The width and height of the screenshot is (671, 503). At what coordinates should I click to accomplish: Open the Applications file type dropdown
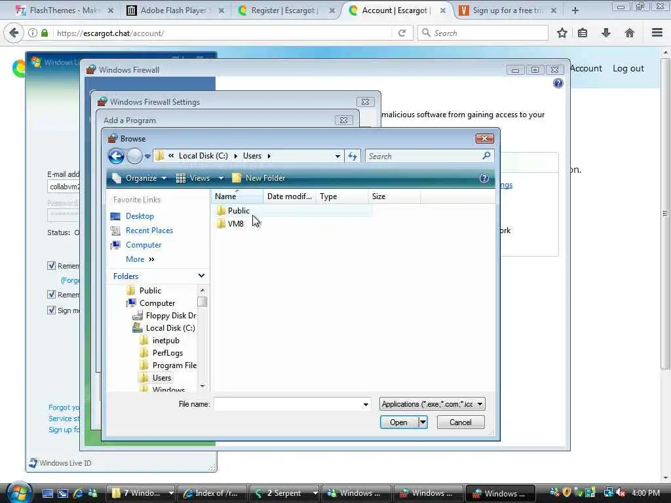(x=432, y=403)
